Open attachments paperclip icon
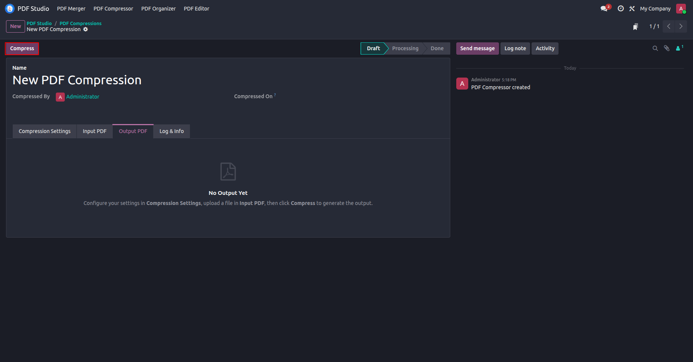The image size is (693, 362). [x=667, y=48]
